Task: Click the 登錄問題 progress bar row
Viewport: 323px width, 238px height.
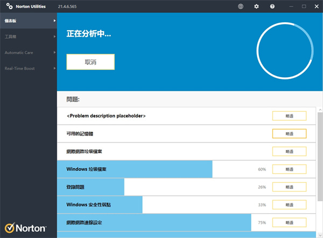Action: point(161,187)
